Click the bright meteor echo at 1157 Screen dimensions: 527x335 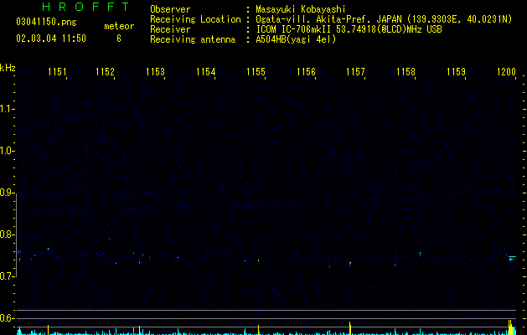coord(350,264)
